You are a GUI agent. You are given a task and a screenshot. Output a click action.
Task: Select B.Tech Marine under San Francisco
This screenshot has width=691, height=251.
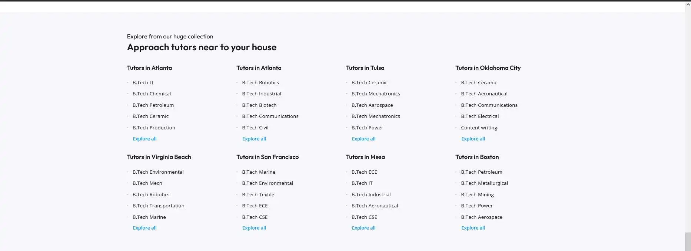(x=259, y=172)
